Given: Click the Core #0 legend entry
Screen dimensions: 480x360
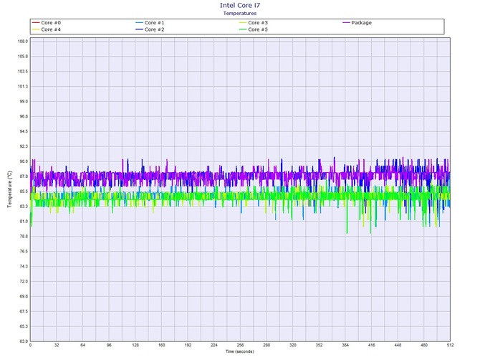Looking at the screenshot, I should [47, 23].
